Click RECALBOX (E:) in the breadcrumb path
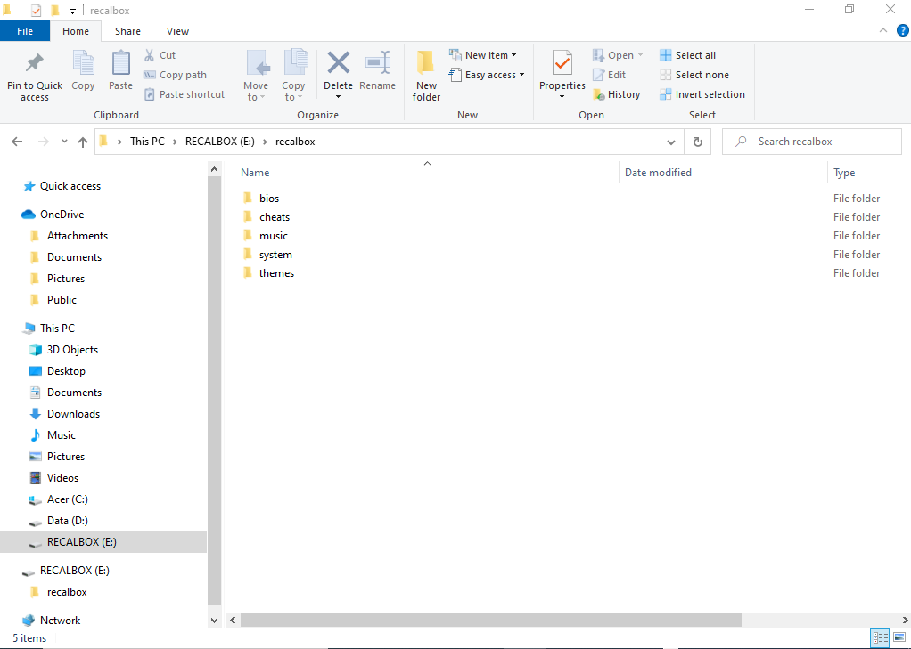911x649 pixels. 220,142
